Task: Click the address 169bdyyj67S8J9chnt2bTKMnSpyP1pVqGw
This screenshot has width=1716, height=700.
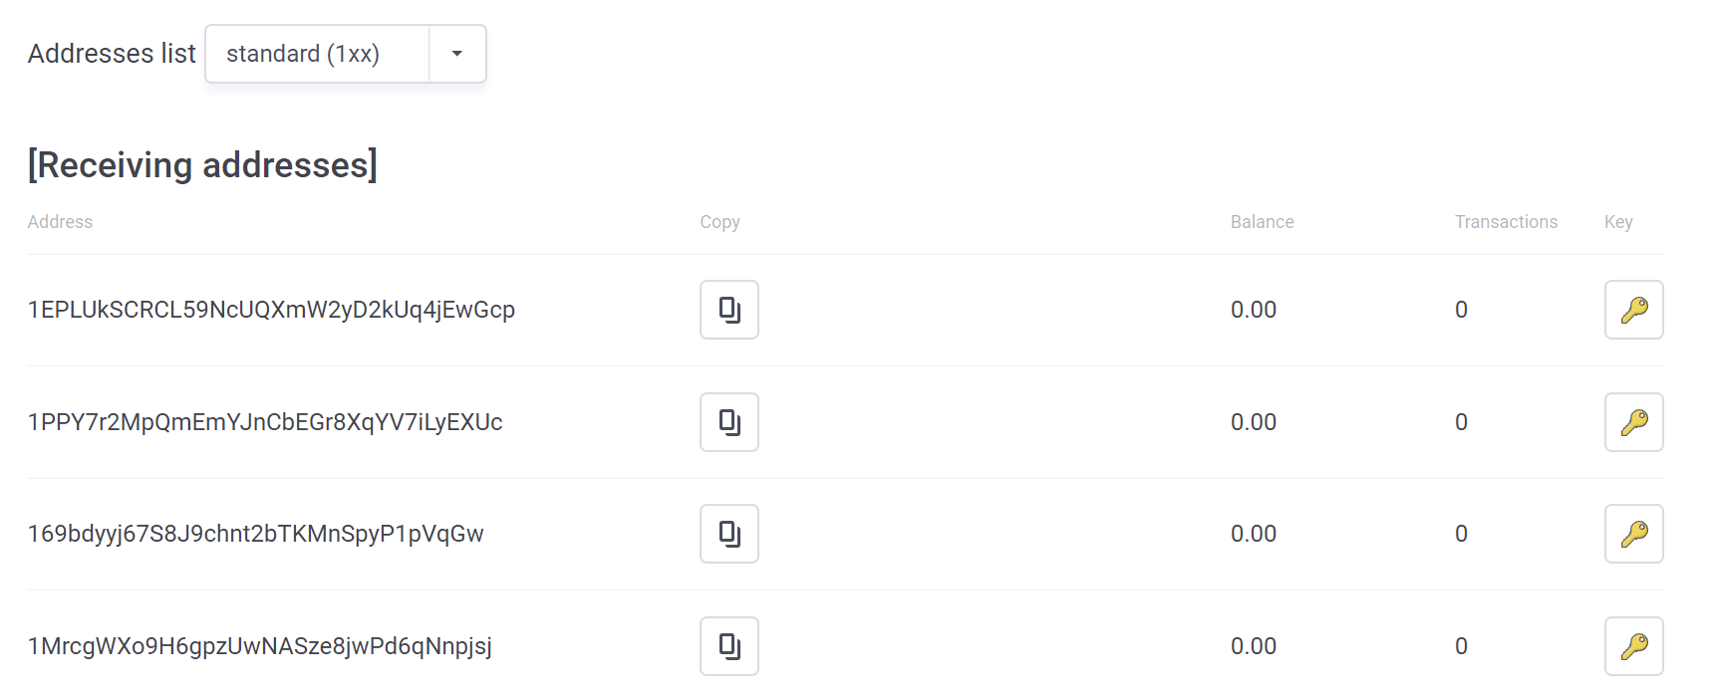Action: pos(256,534)
